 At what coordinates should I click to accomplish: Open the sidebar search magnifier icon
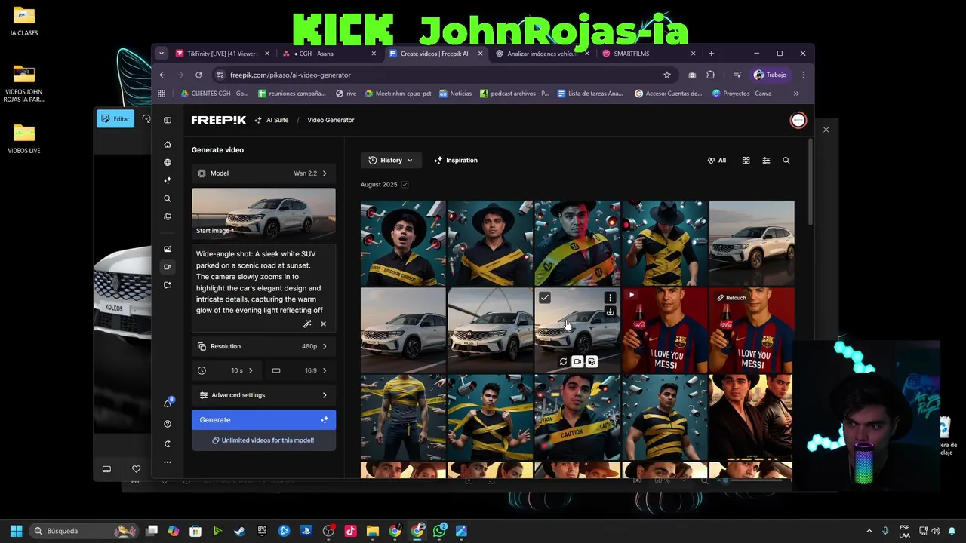point(168,198)
